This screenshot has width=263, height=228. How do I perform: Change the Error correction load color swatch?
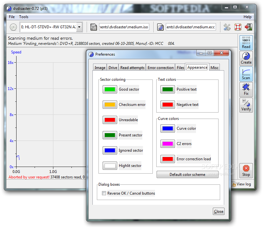coord(168,159)
